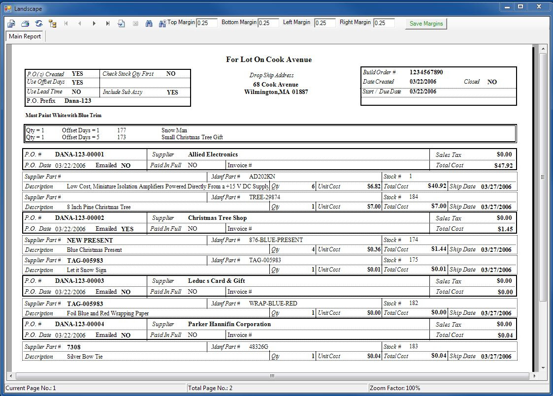Click 'Silver Bow Tie' description

[x=85, y=357]
